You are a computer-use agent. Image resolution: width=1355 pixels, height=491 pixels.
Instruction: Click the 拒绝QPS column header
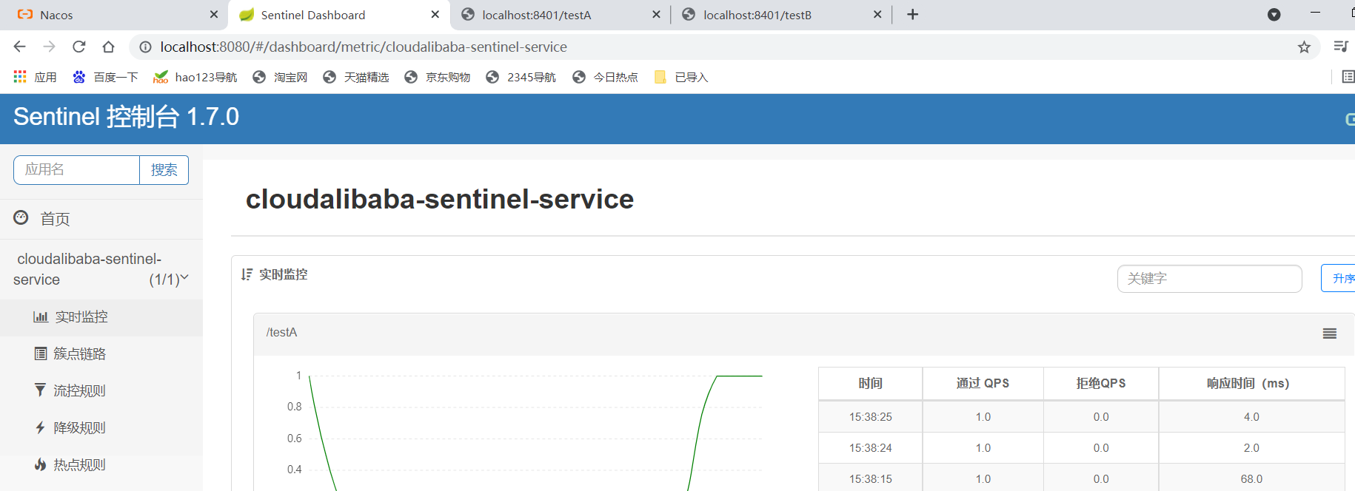(1101, 384)
